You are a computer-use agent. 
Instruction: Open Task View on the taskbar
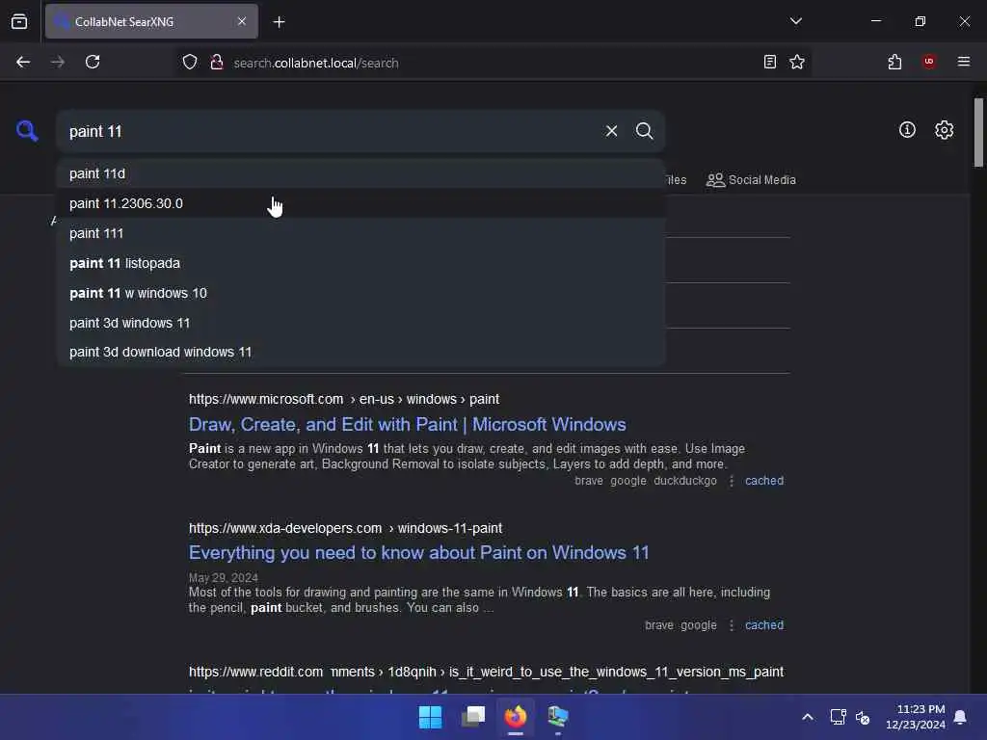click(473, 717)
